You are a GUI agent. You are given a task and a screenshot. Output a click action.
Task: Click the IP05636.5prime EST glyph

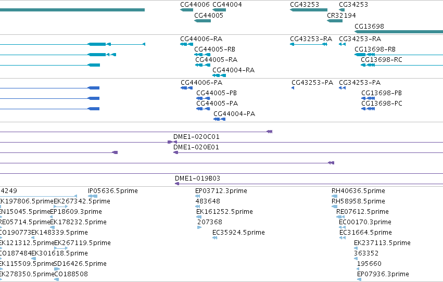[93, 196]
